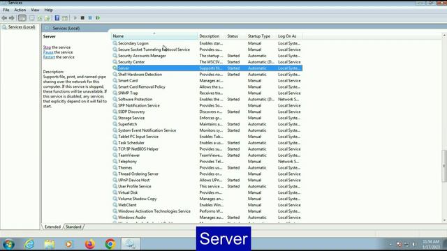The image size is (447, 251).
Task: Switch to the Standard tab
Action: pyautogui.click(x=73, y=227)
